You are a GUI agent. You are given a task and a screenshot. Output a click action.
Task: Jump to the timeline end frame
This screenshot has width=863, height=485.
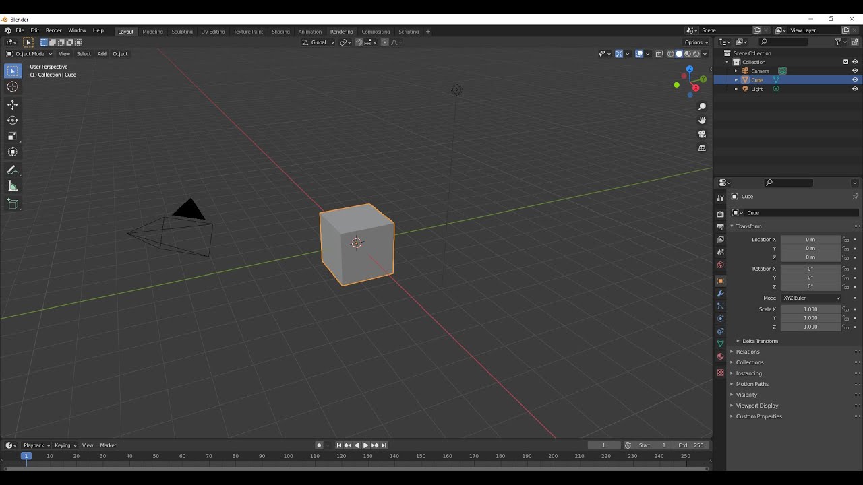[384, 445]
